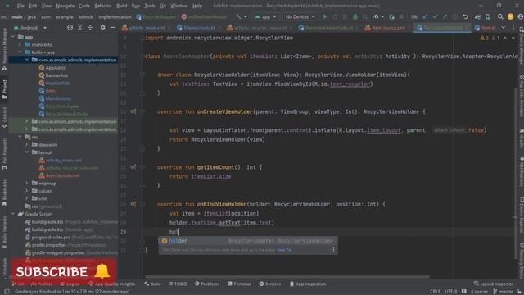
Task: Click the master Git branch widget
Action: tap(503, 292)
